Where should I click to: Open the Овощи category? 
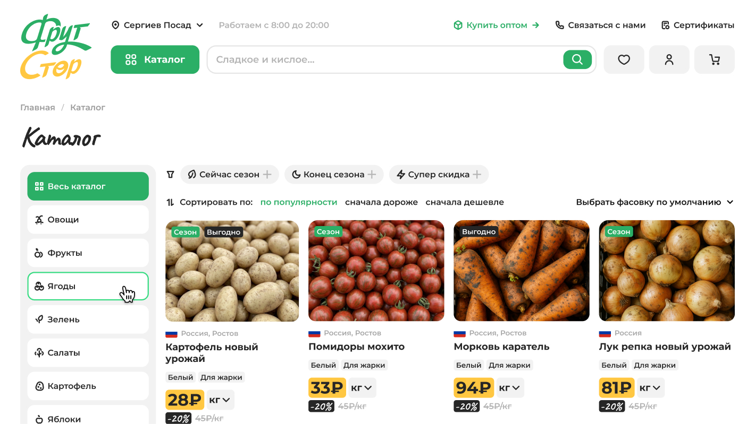pos(88,220)
